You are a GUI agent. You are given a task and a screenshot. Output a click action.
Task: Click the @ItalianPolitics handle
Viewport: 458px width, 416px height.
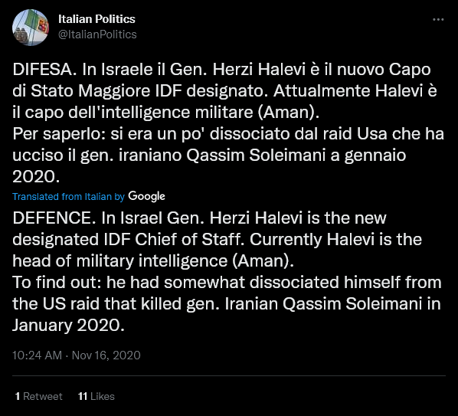tap(97, 34)
